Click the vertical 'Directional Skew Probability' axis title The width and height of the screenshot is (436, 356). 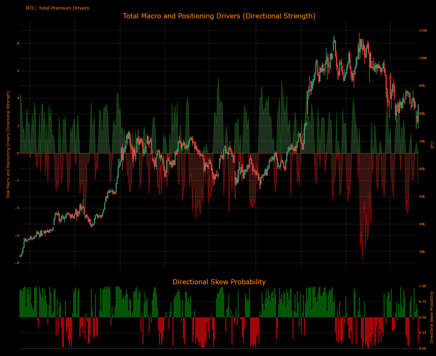click(432, 317)
